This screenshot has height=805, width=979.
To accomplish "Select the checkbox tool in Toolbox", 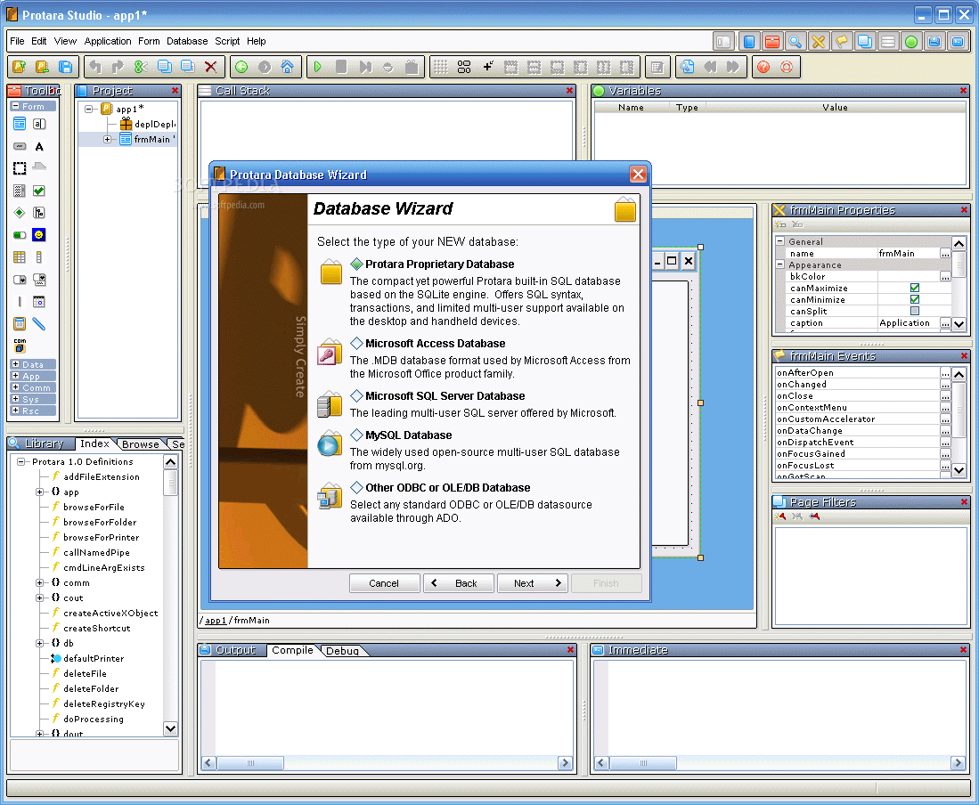I will (39, 191).
